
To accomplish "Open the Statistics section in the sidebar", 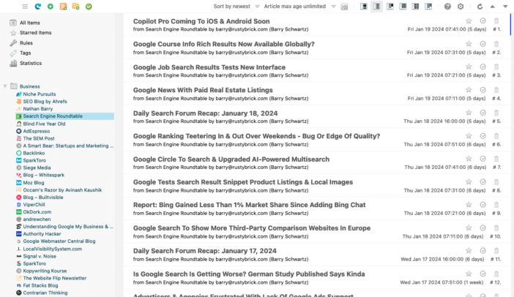I will (x=31, y=64).
